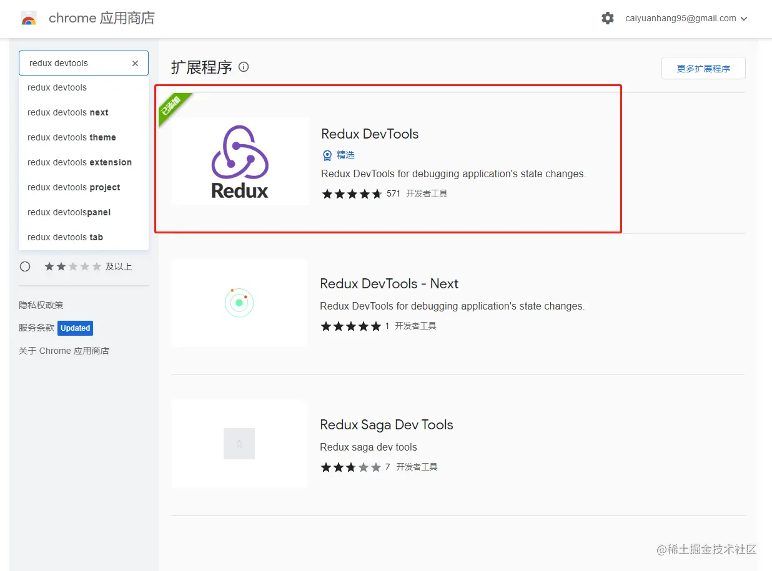Screen dimensions: 772x571
Task: Choose suggestion 'redux devtools extension'
Action: 84,162
